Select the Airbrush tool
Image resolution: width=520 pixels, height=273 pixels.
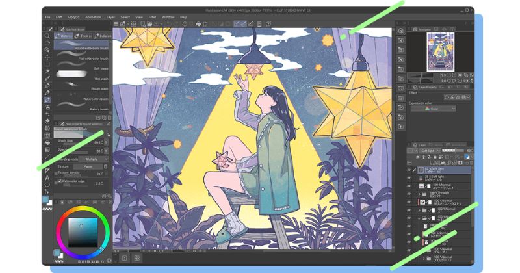pyautogui.click(x=47, y=107)
